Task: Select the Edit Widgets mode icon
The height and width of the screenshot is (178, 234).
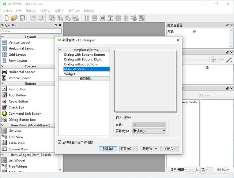Action: [52, 18]
